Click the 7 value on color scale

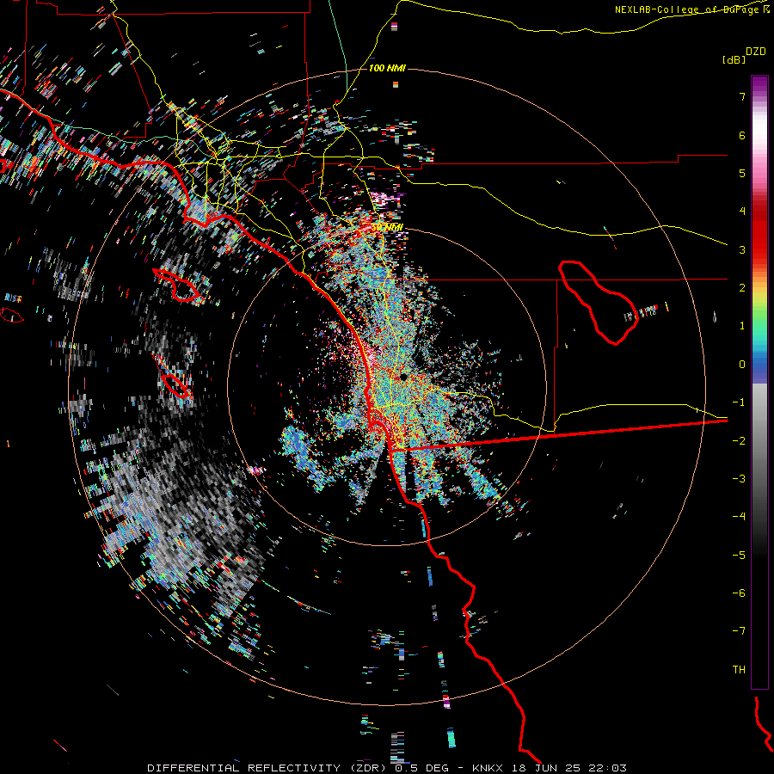742,96
